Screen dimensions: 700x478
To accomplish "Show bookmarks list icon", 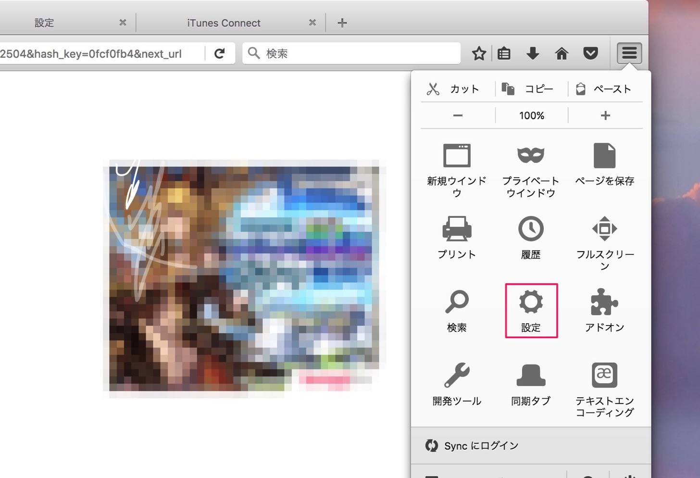I will tap(504, 53).
